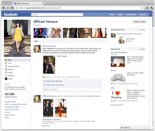Image resolution: width=155 pixels, height=131 pixels.
Task: Click Unlike in left sidebar
Action: click(7, 112)
